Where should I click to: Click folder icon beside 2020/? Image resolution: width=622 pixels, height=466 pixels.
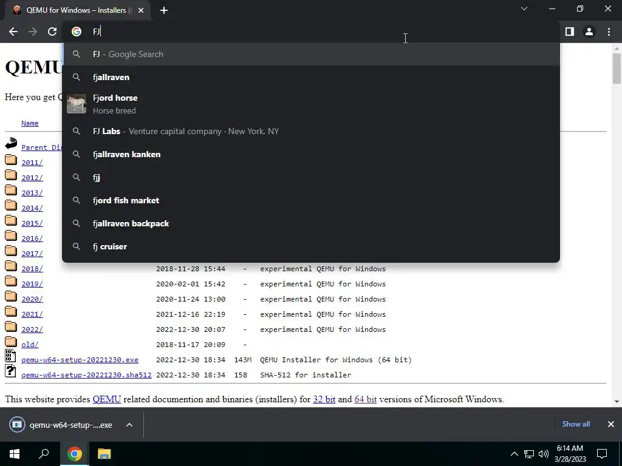pyautogui.click(x=11, y=296)
